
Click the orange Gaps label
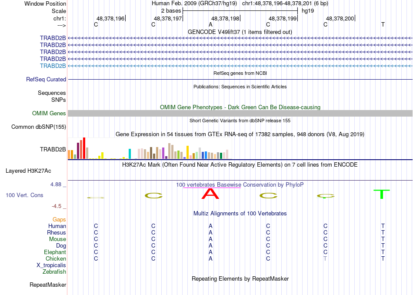tap(59, 220)
